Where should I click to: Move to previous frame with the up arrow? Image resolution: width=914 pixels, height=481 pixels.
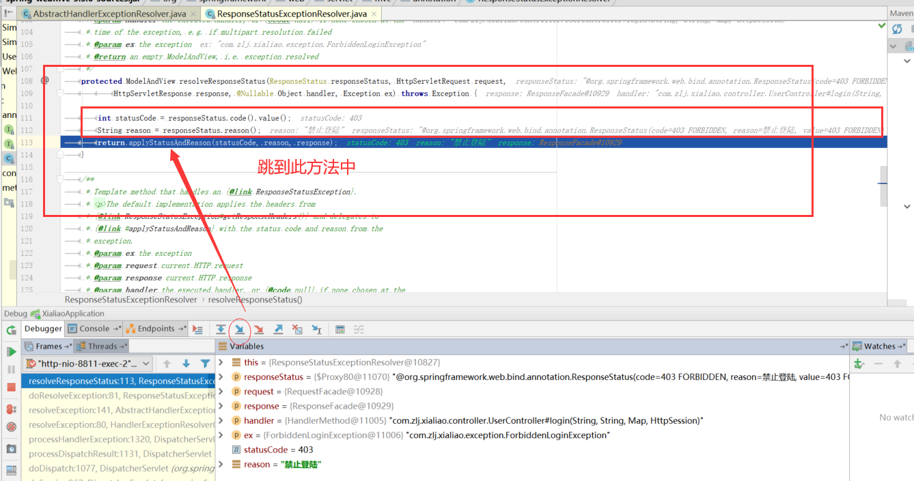[x=167, y=364]
